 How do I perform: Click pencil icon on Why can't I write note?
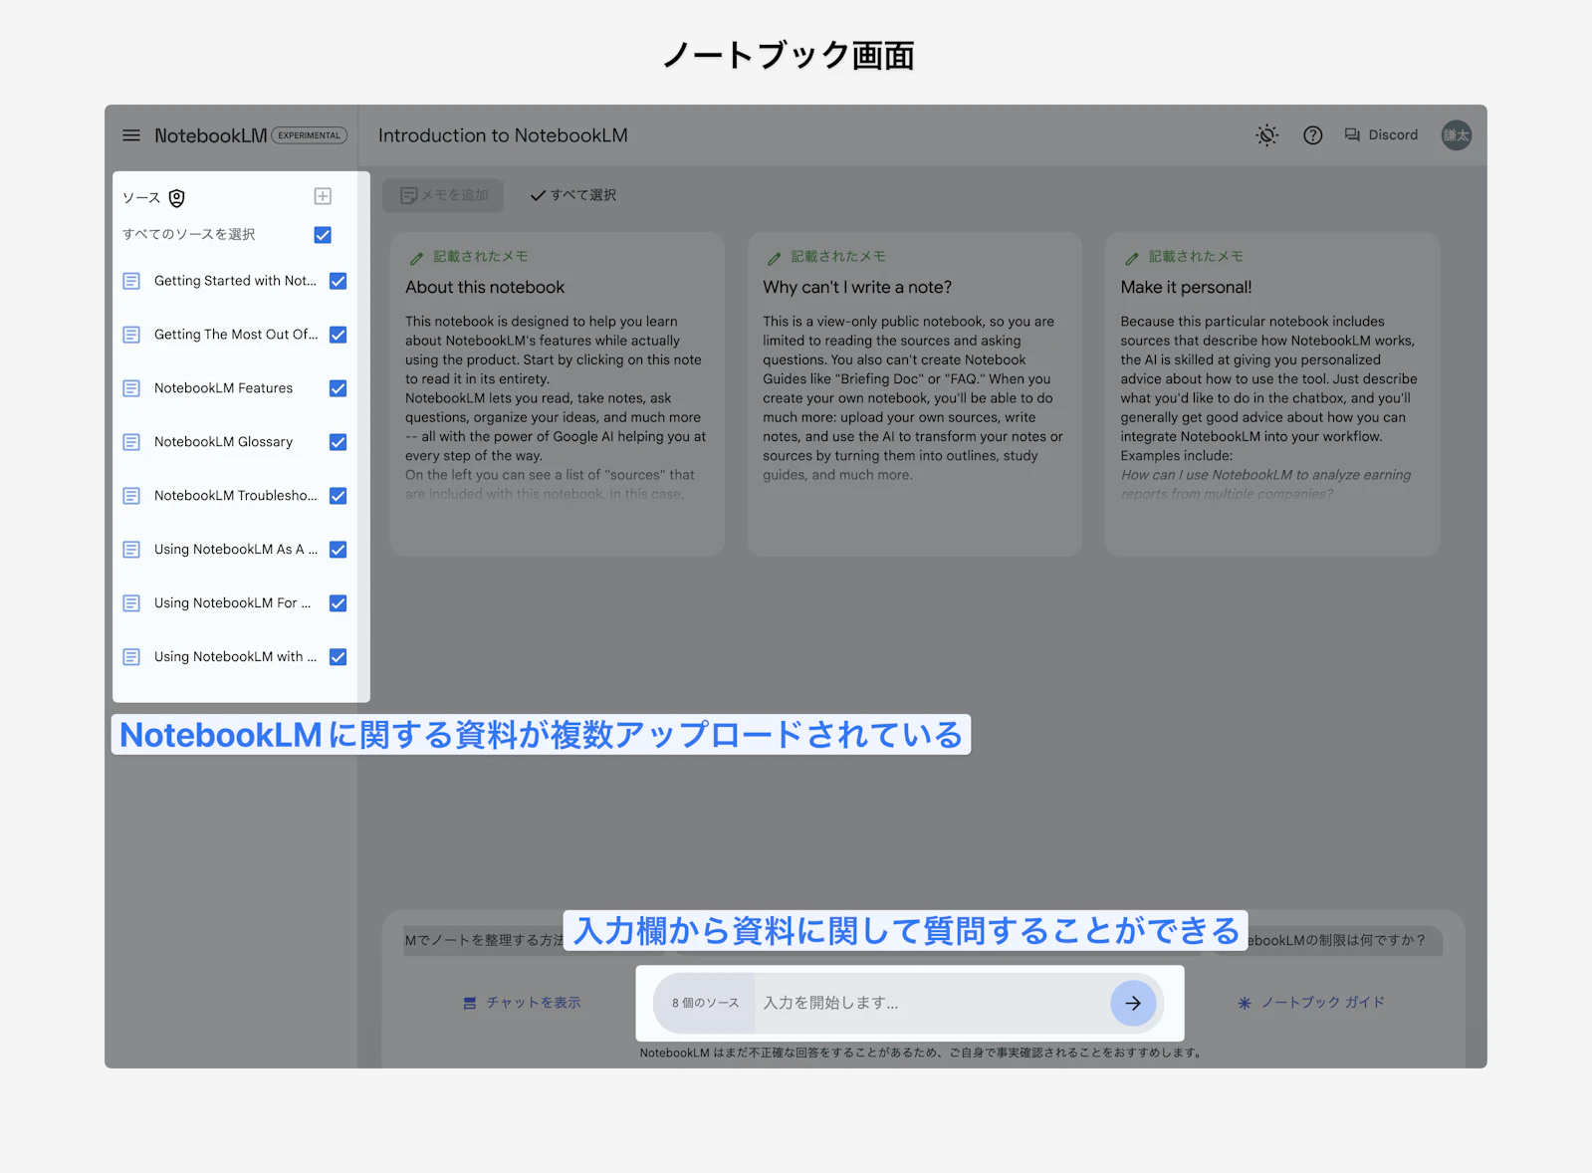click(x=774, y=258)
